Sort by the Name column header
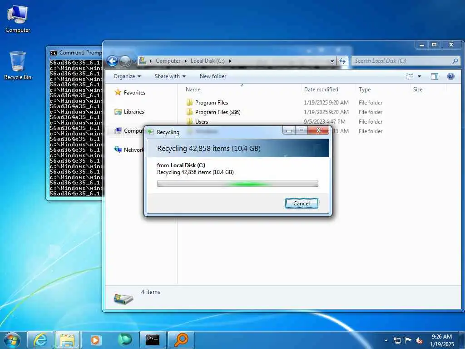 [193, 90]
